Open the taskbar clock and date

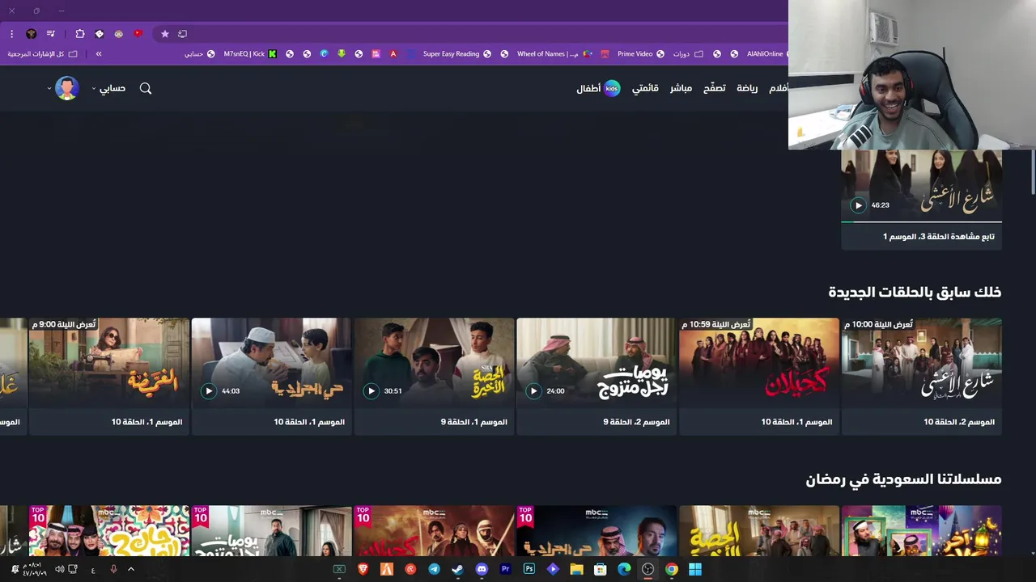coord(33,569)
